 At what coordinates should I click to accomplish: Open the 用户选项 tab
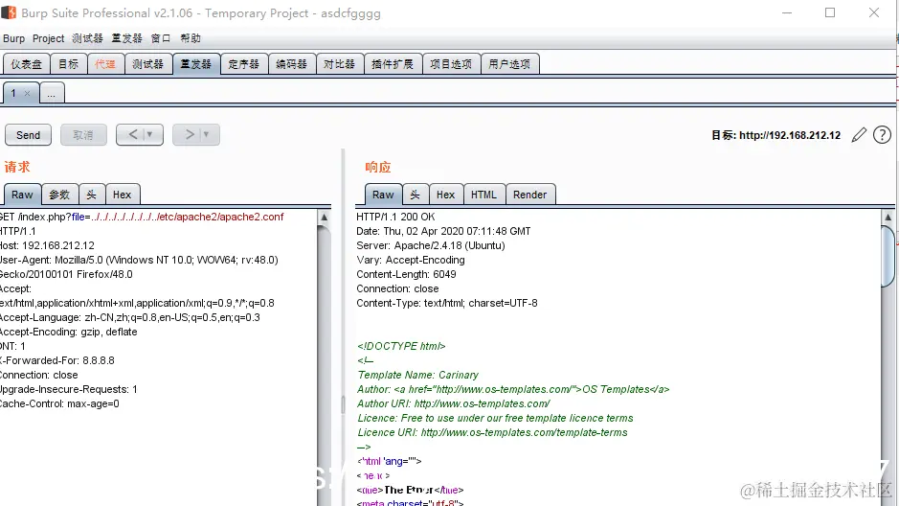[x=509, y=63]
